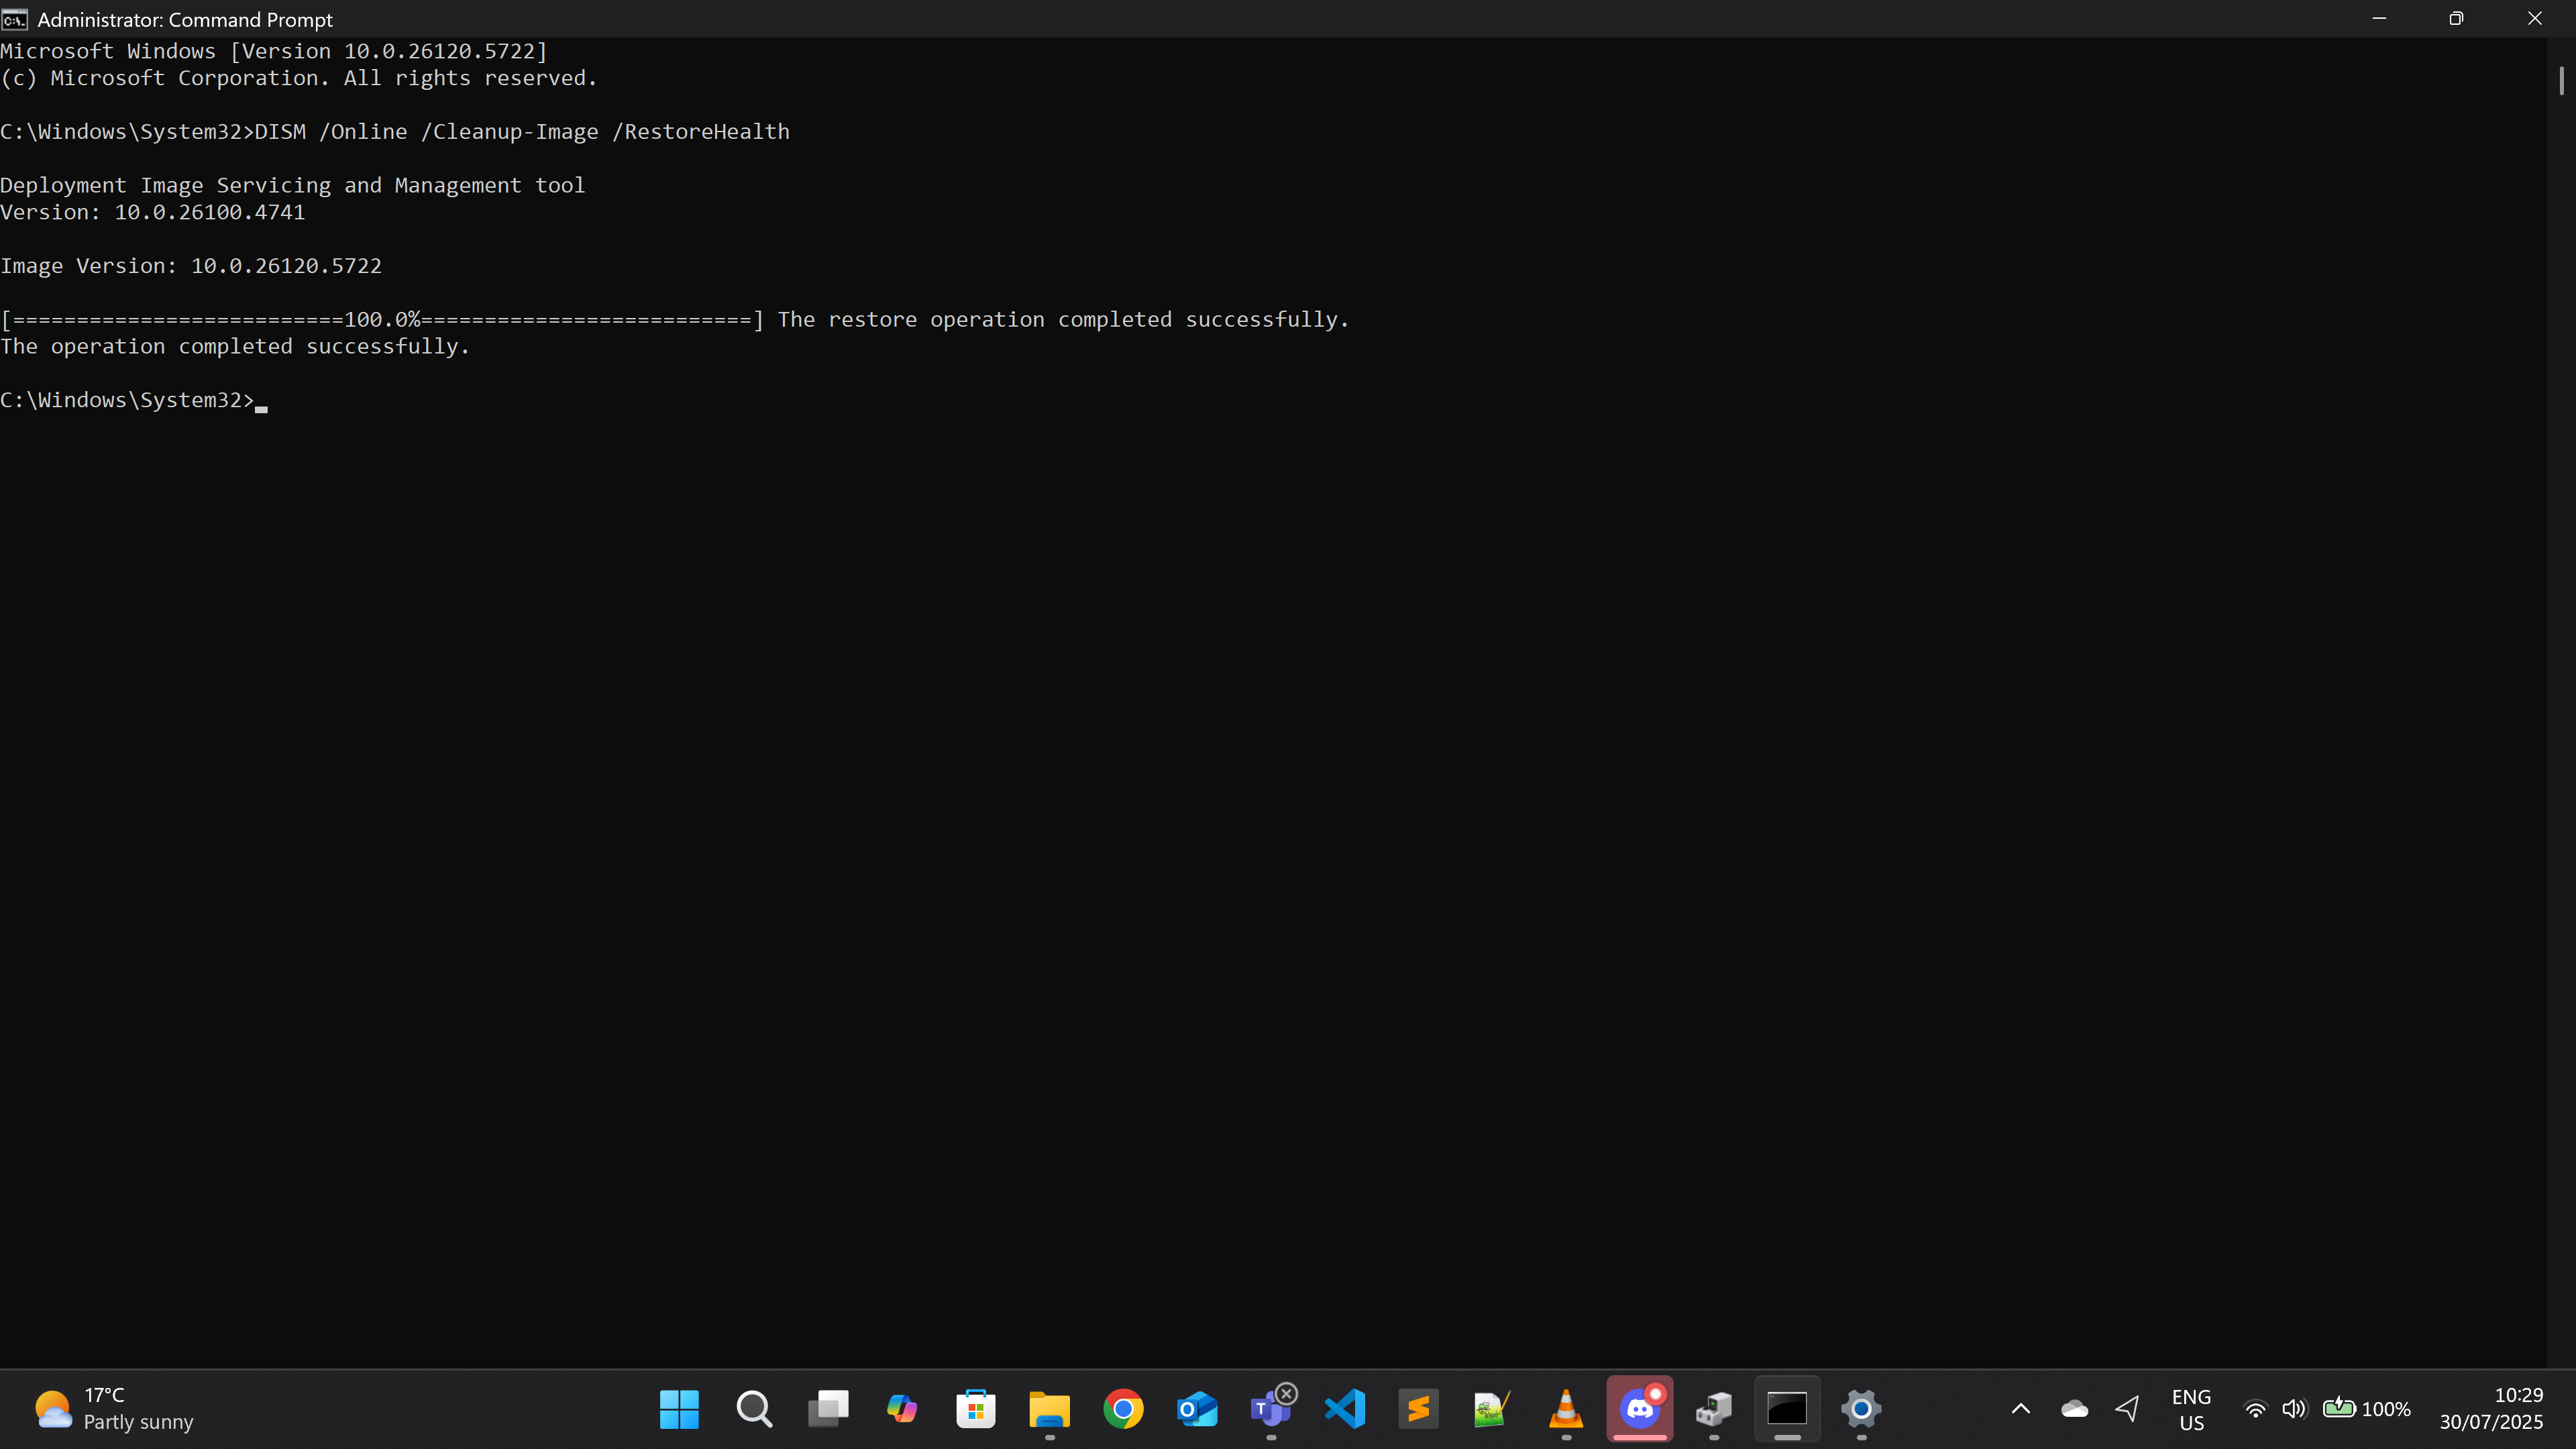Open Task View on the taskbar

click(827, 1409)
